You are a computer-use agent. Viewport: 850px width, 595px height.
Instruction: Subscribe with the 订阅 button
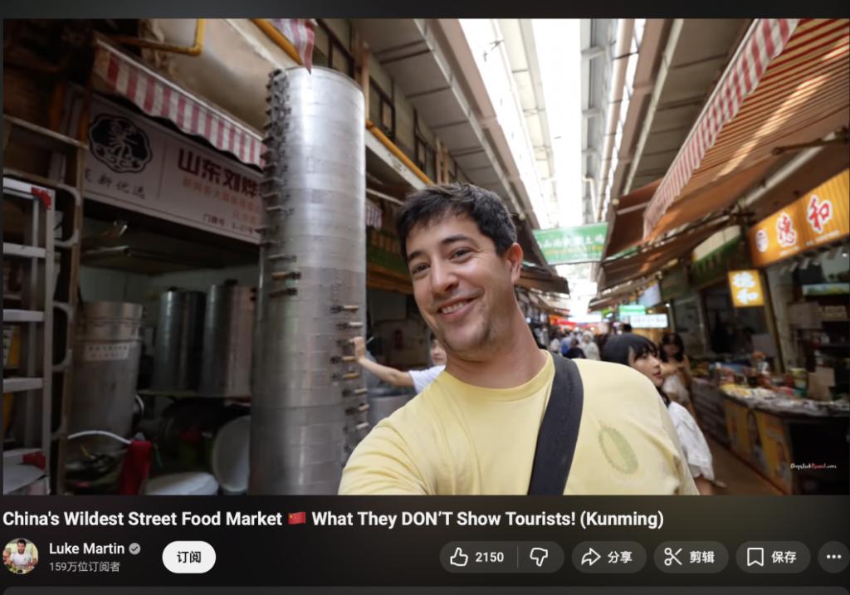tap(188, 557)
